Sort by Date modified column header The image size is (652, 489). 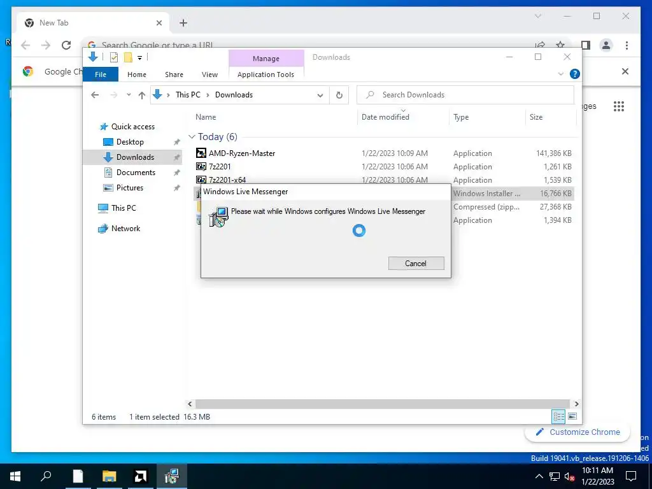pyautogui.click(x=385, y=117)
